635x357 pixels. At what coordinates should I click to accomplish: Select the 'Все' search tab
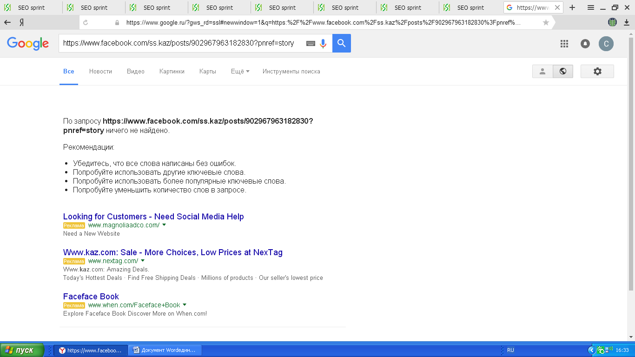coord(69,71)
